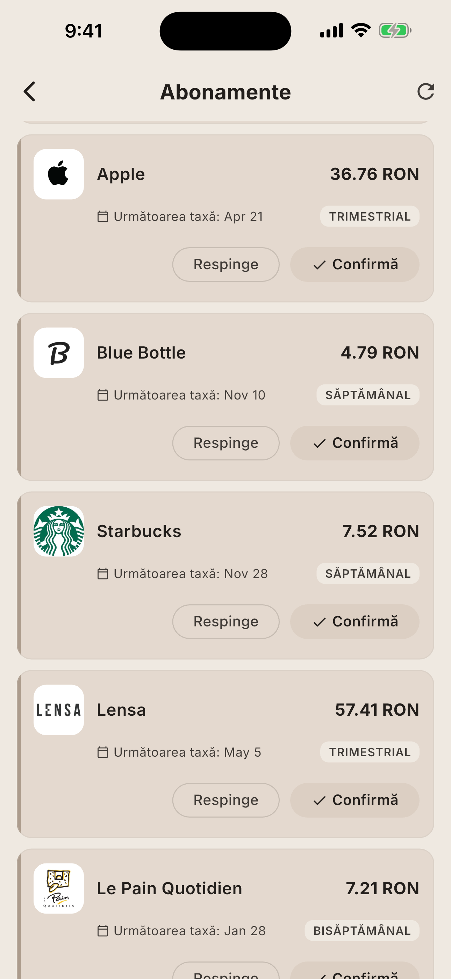451x979 pixels.
Task: Tap the Le Pain Quotidien logo
Action: click(58, 889)
